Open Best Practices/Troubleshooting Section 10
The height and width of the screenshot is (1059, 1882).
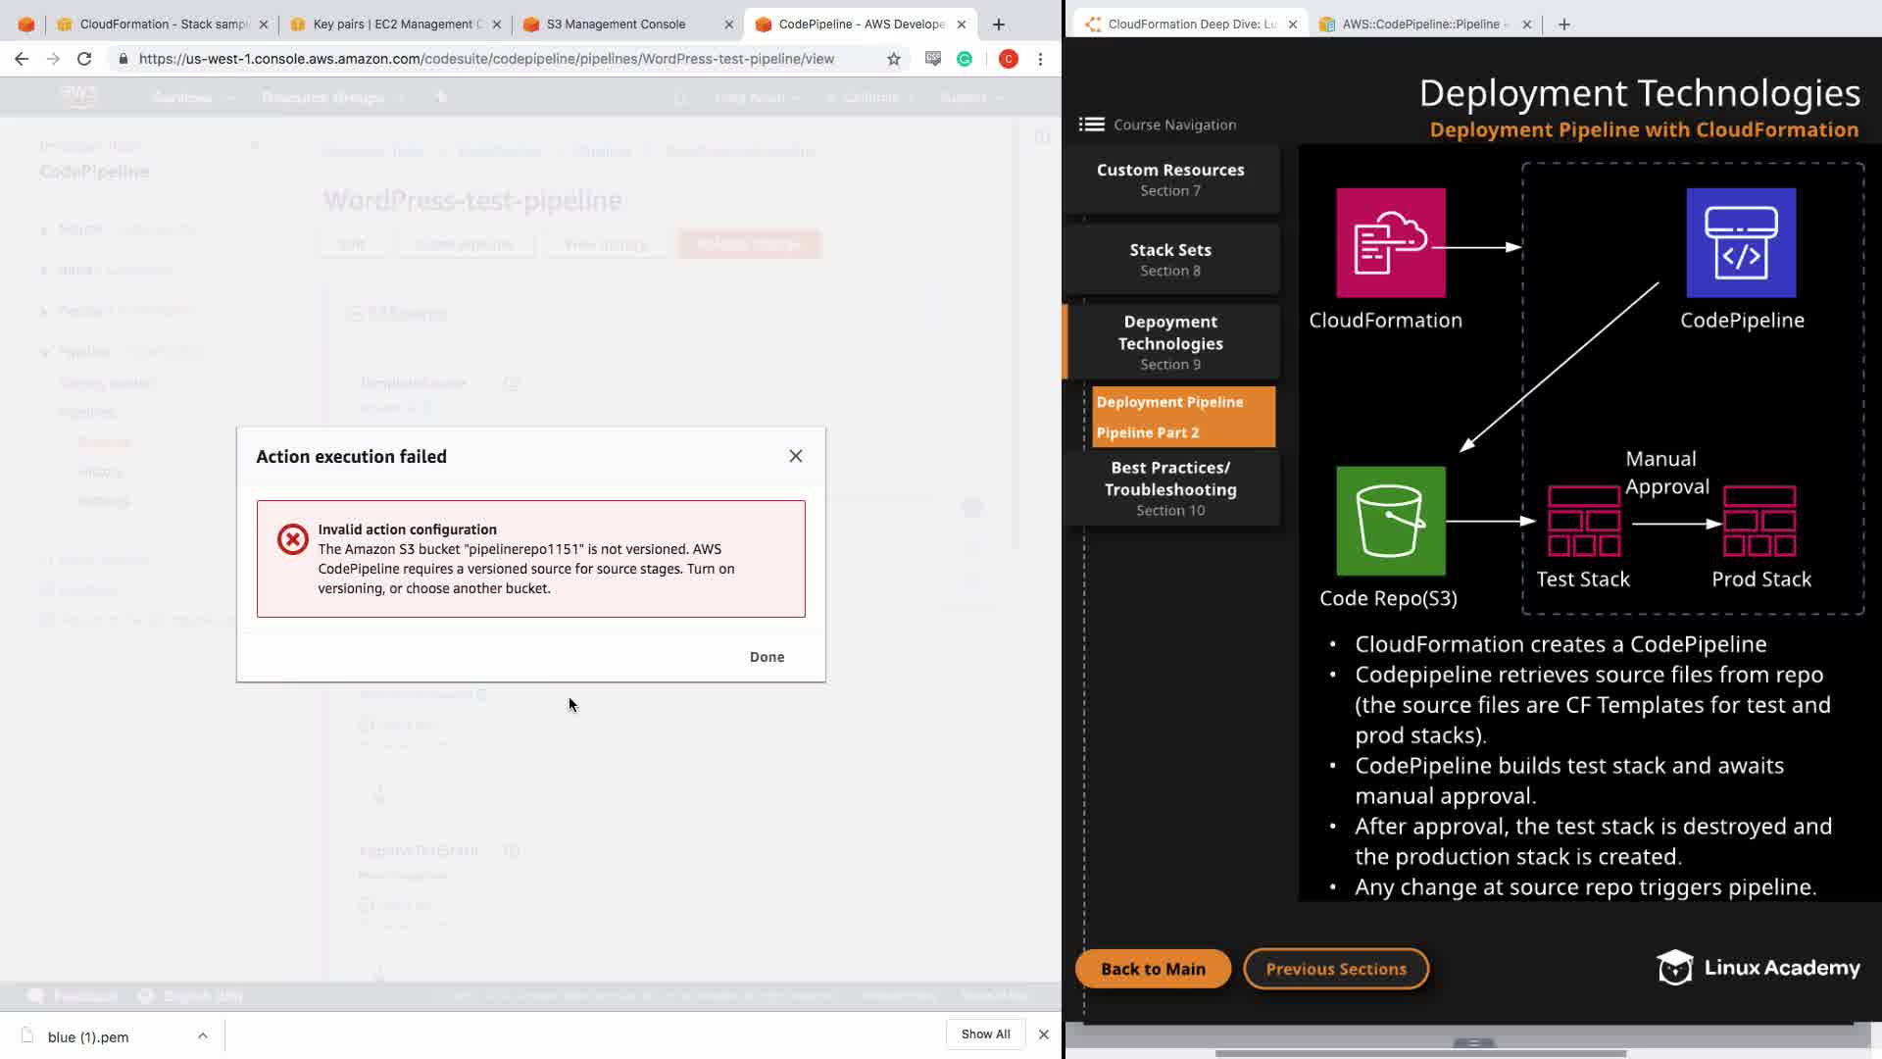coord(1170,488)
